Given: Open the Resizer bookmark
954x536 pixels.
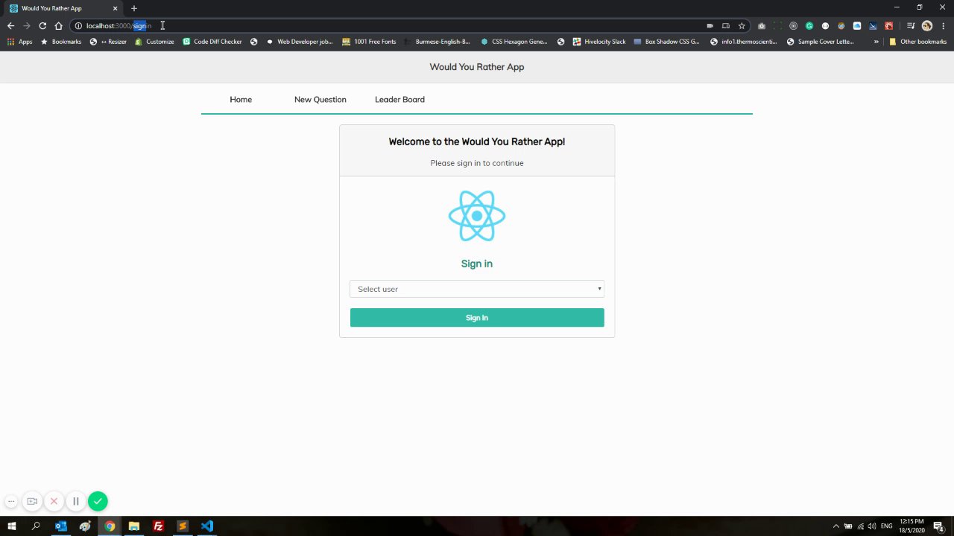Looking at the screenshot, I should (x=108, y=42).
